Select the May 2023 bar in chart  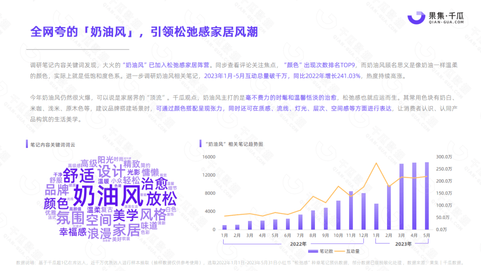[x=427, y=196]
